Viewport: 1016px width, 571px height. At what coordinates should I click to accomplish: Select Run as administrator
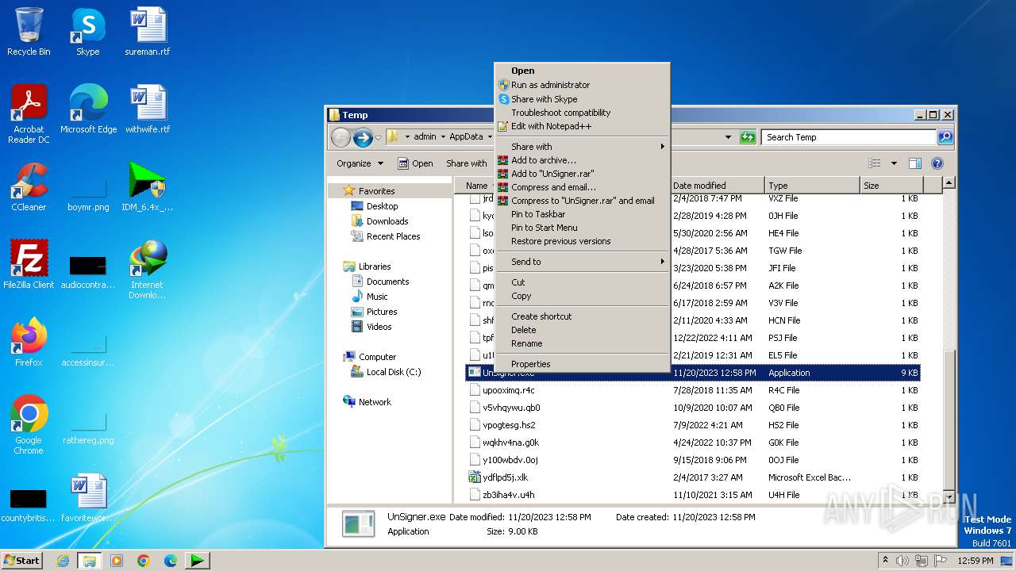coord(582,85)
